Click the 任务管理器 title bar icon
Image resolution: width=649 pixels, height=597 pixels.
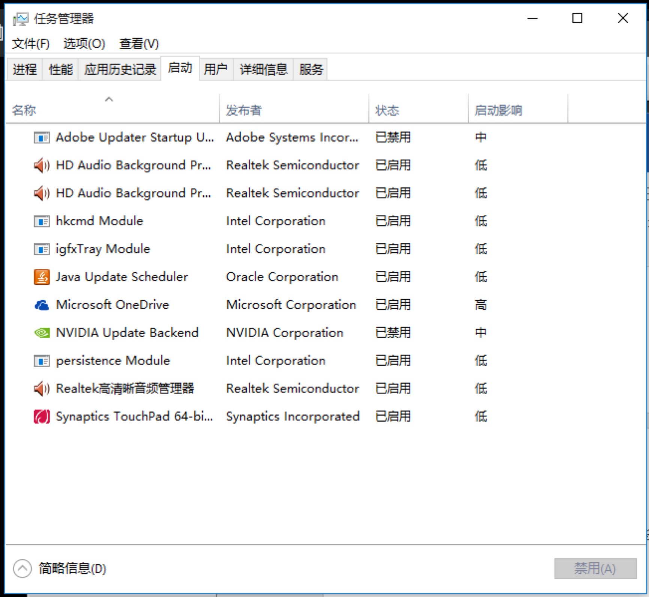[x=21, y=19]
